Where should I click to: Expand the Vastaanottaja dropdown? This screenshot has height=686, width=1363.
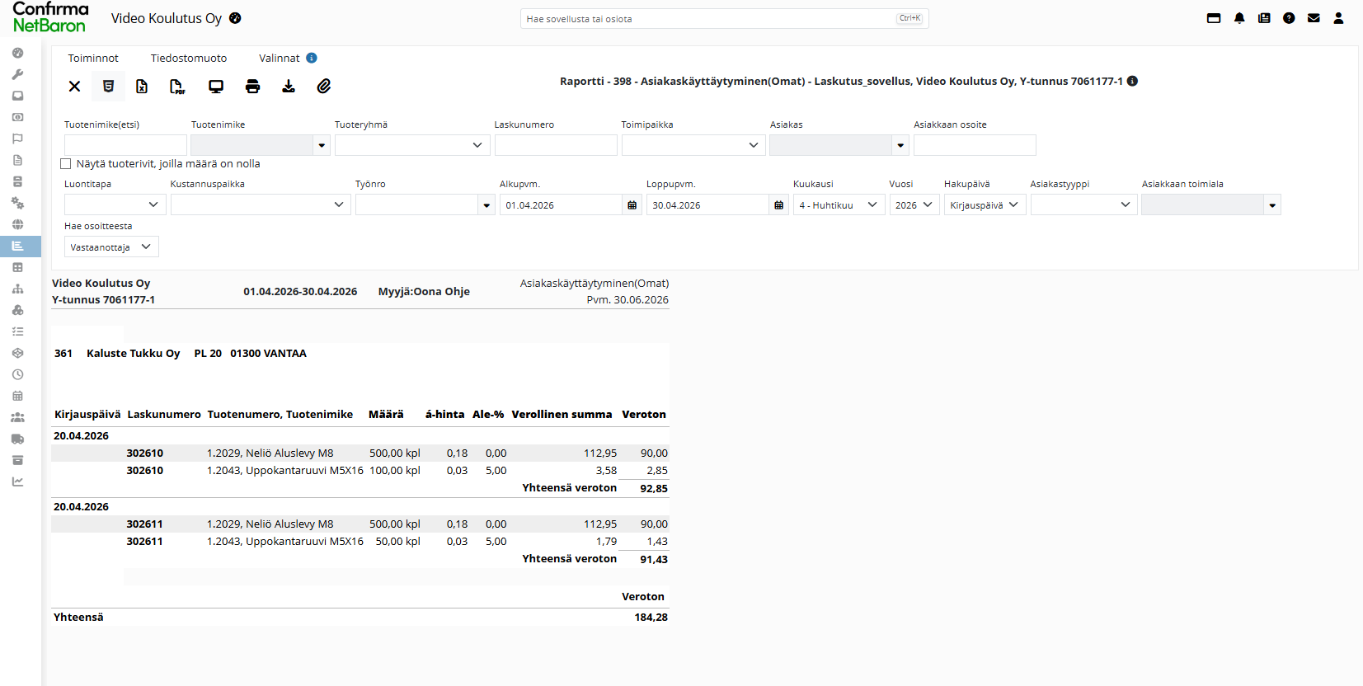coord(111,247)
